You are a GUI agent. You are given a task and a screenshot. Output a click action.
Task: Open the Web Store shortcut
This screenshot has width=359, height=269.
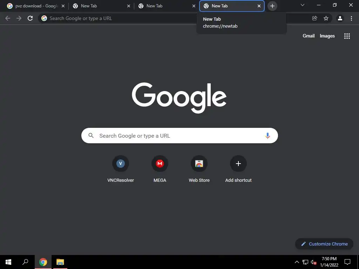(199, 169)
